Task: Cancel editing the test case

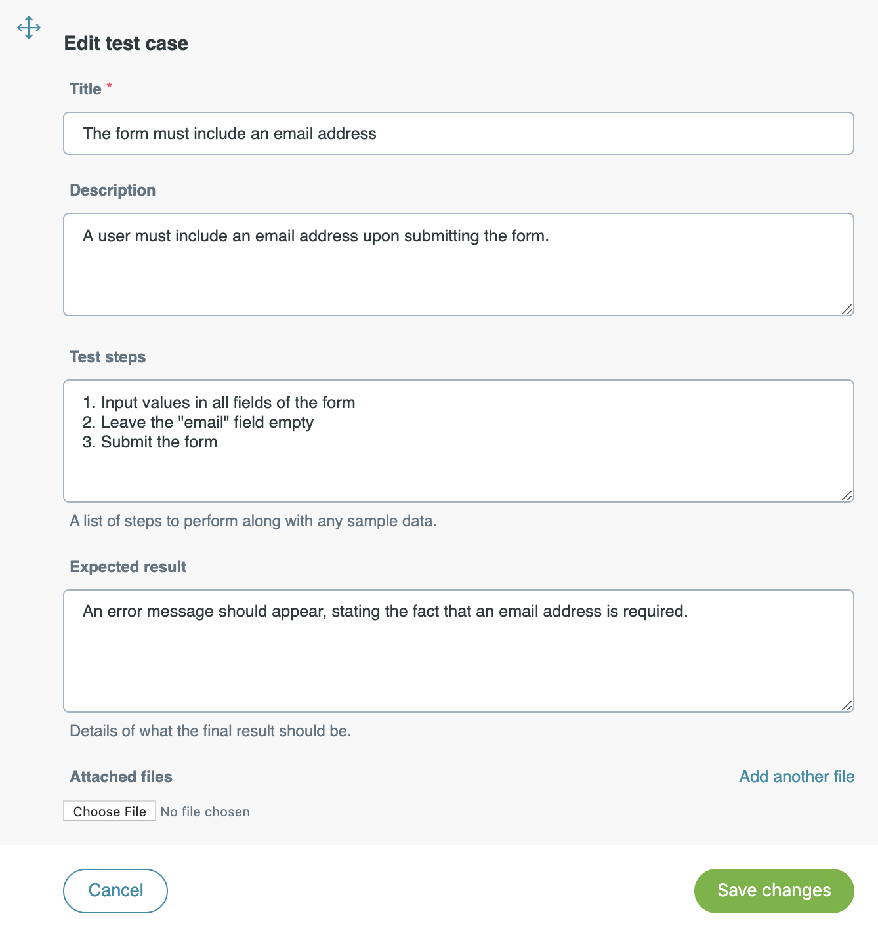Action: [115, 890]
